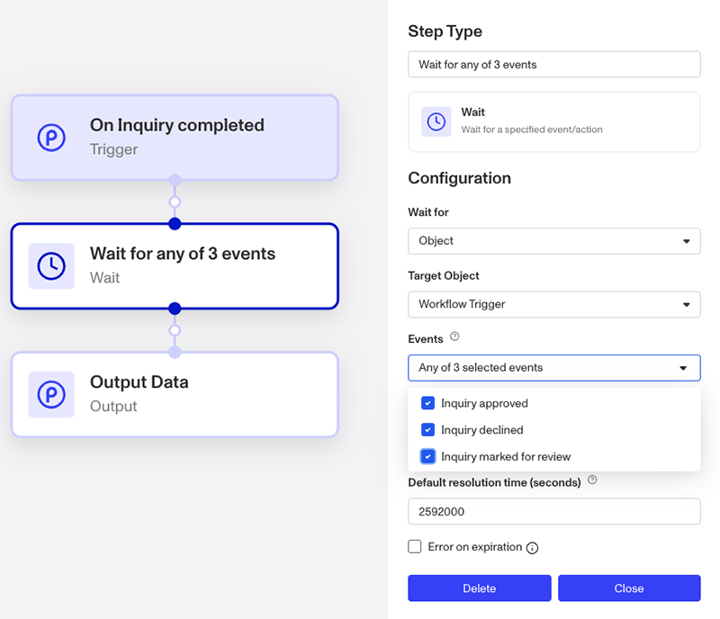The height and width of the screenshot is (619, 720).
Task: Uncheck the Inquiry declined event
Action: [x=427, y=430]
